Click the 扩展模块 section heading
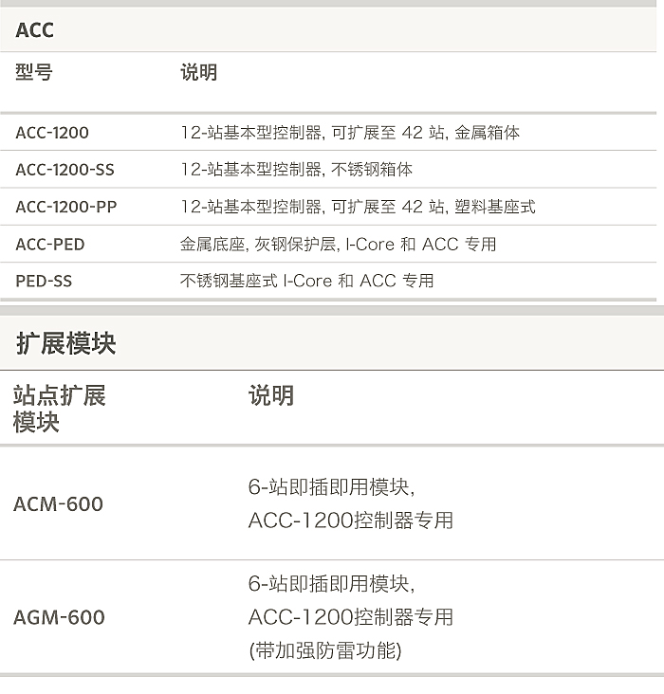This screenshot has height=694, width=664. (x=65, y=343)
